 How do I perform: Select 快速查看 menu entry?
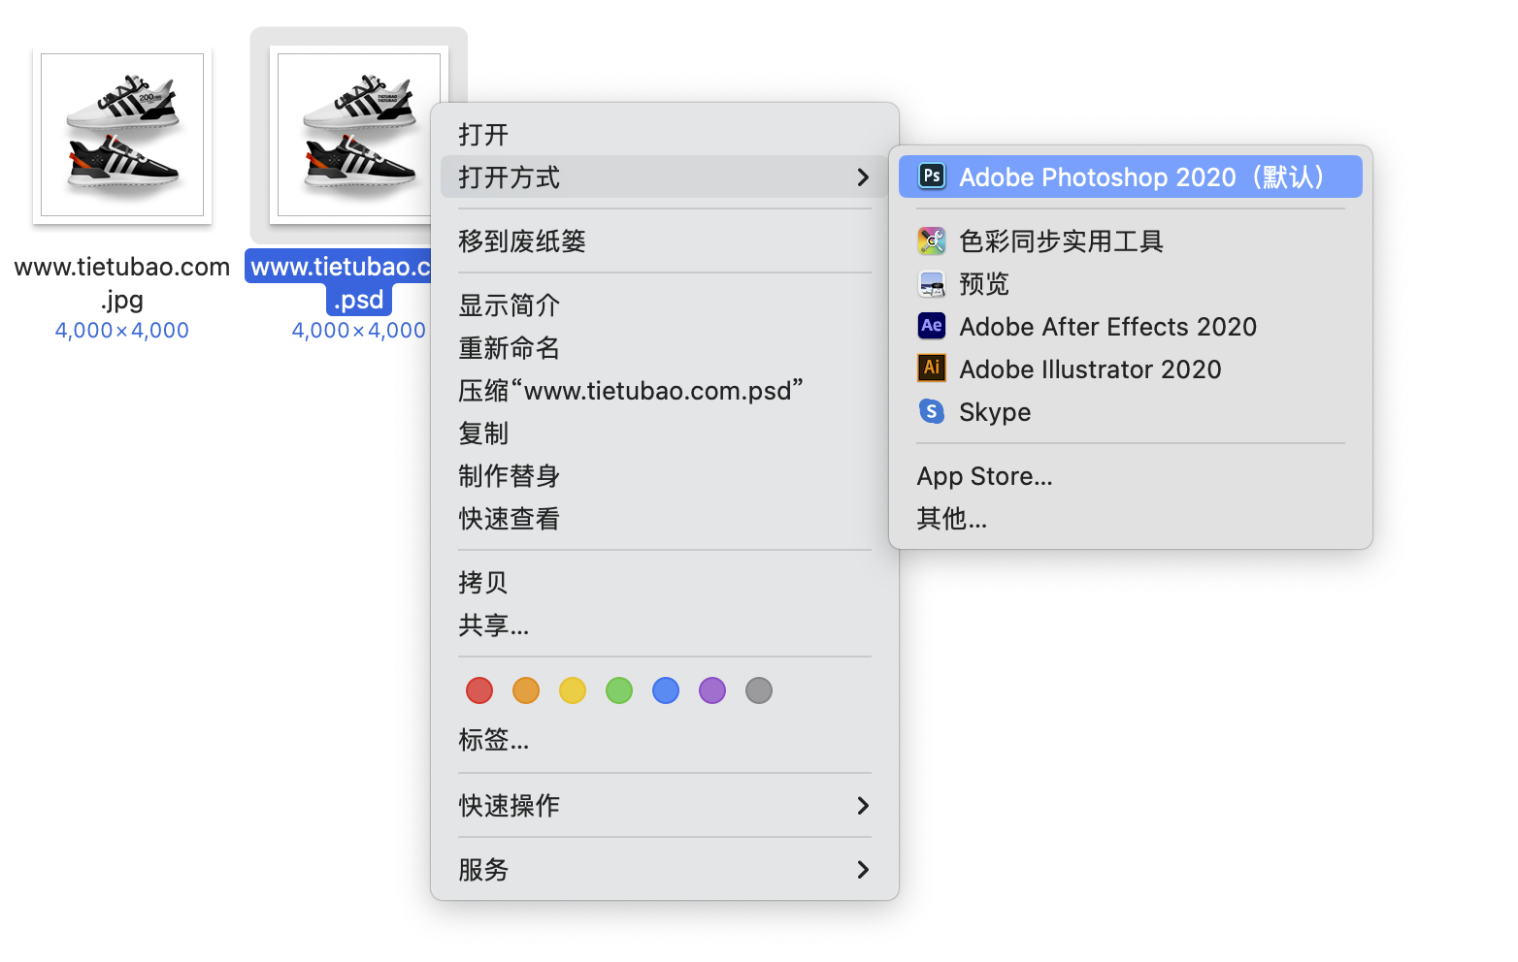click(665, 519)
